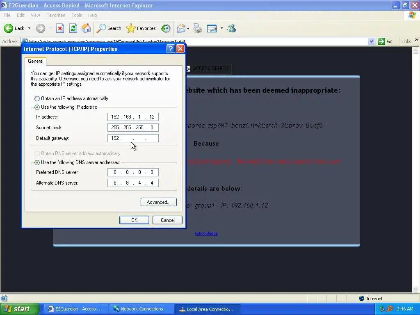This screenshot has width=420, height=315.
Task: Open the Mail button dropdown arrow
Action: tap(188, 28)
